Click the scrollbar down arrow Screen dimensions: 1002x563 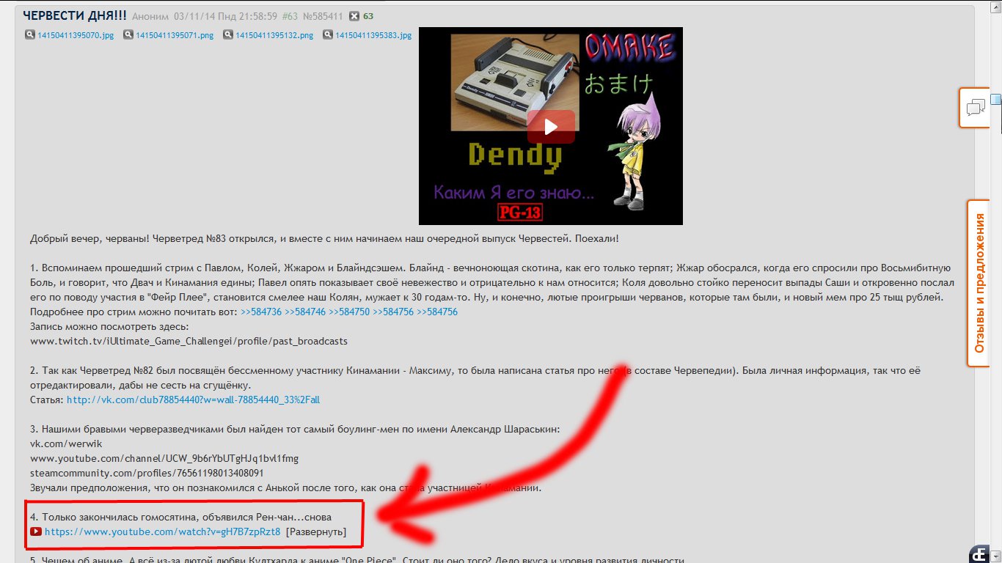click(995, 556)
